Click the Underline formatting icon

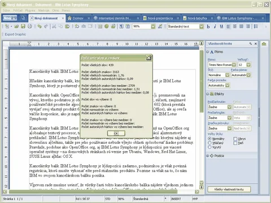point(221,27)
